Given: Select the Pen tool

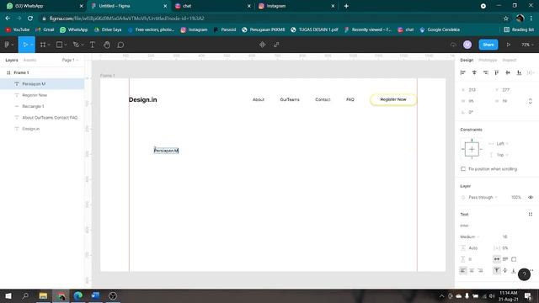Looking at the screenshot, I should (x=76, y=45).
